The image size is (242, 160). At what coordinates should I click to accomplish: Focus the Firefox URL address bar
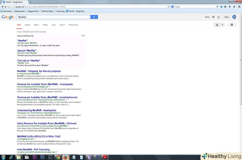tap(85, 7)
